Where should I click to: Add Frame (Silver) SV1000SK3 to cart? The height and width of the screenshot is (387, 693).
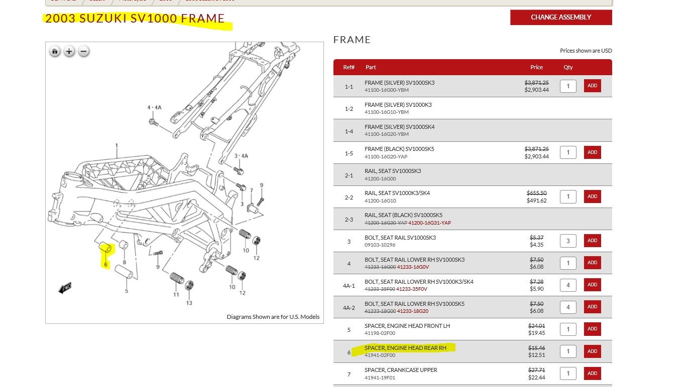(x=592, y=86)
